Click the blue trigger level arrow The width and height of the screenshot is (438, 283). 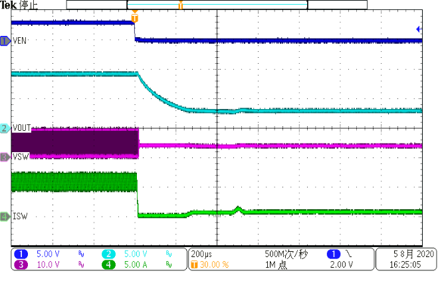pyautogui.click(x=419, y=29)
